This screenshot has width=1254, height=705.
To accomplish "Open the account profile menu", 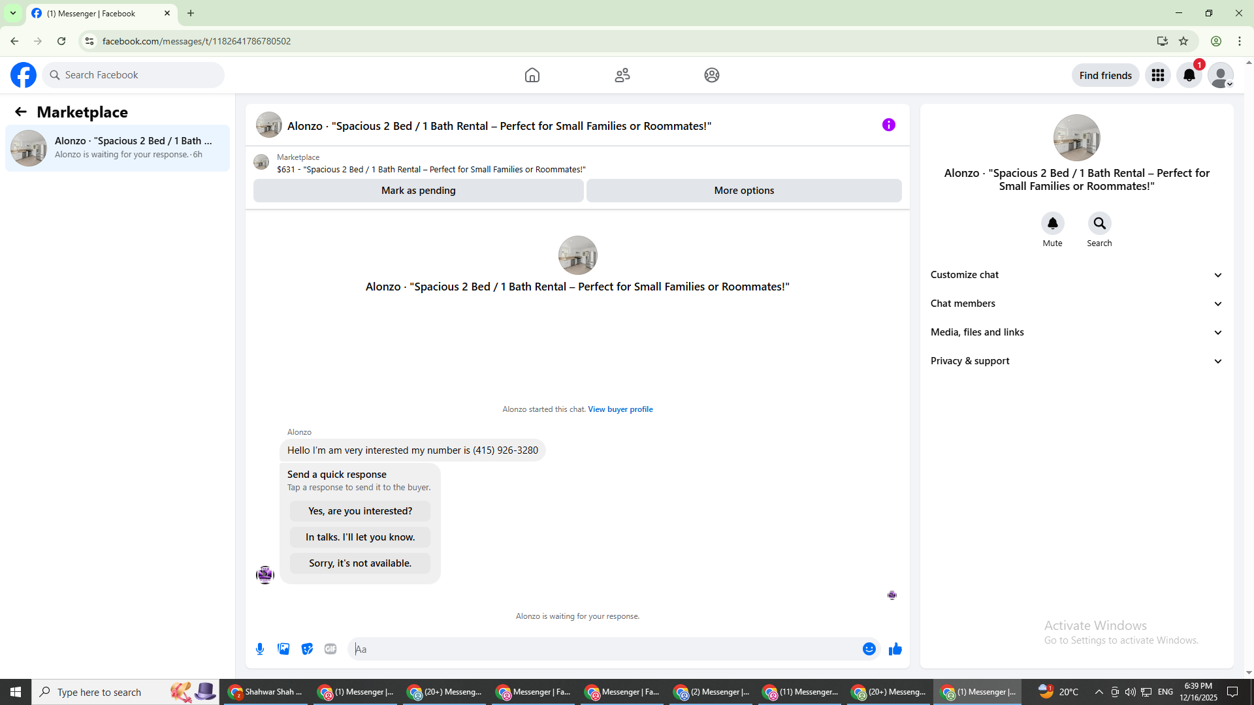I will (1221, 75).
